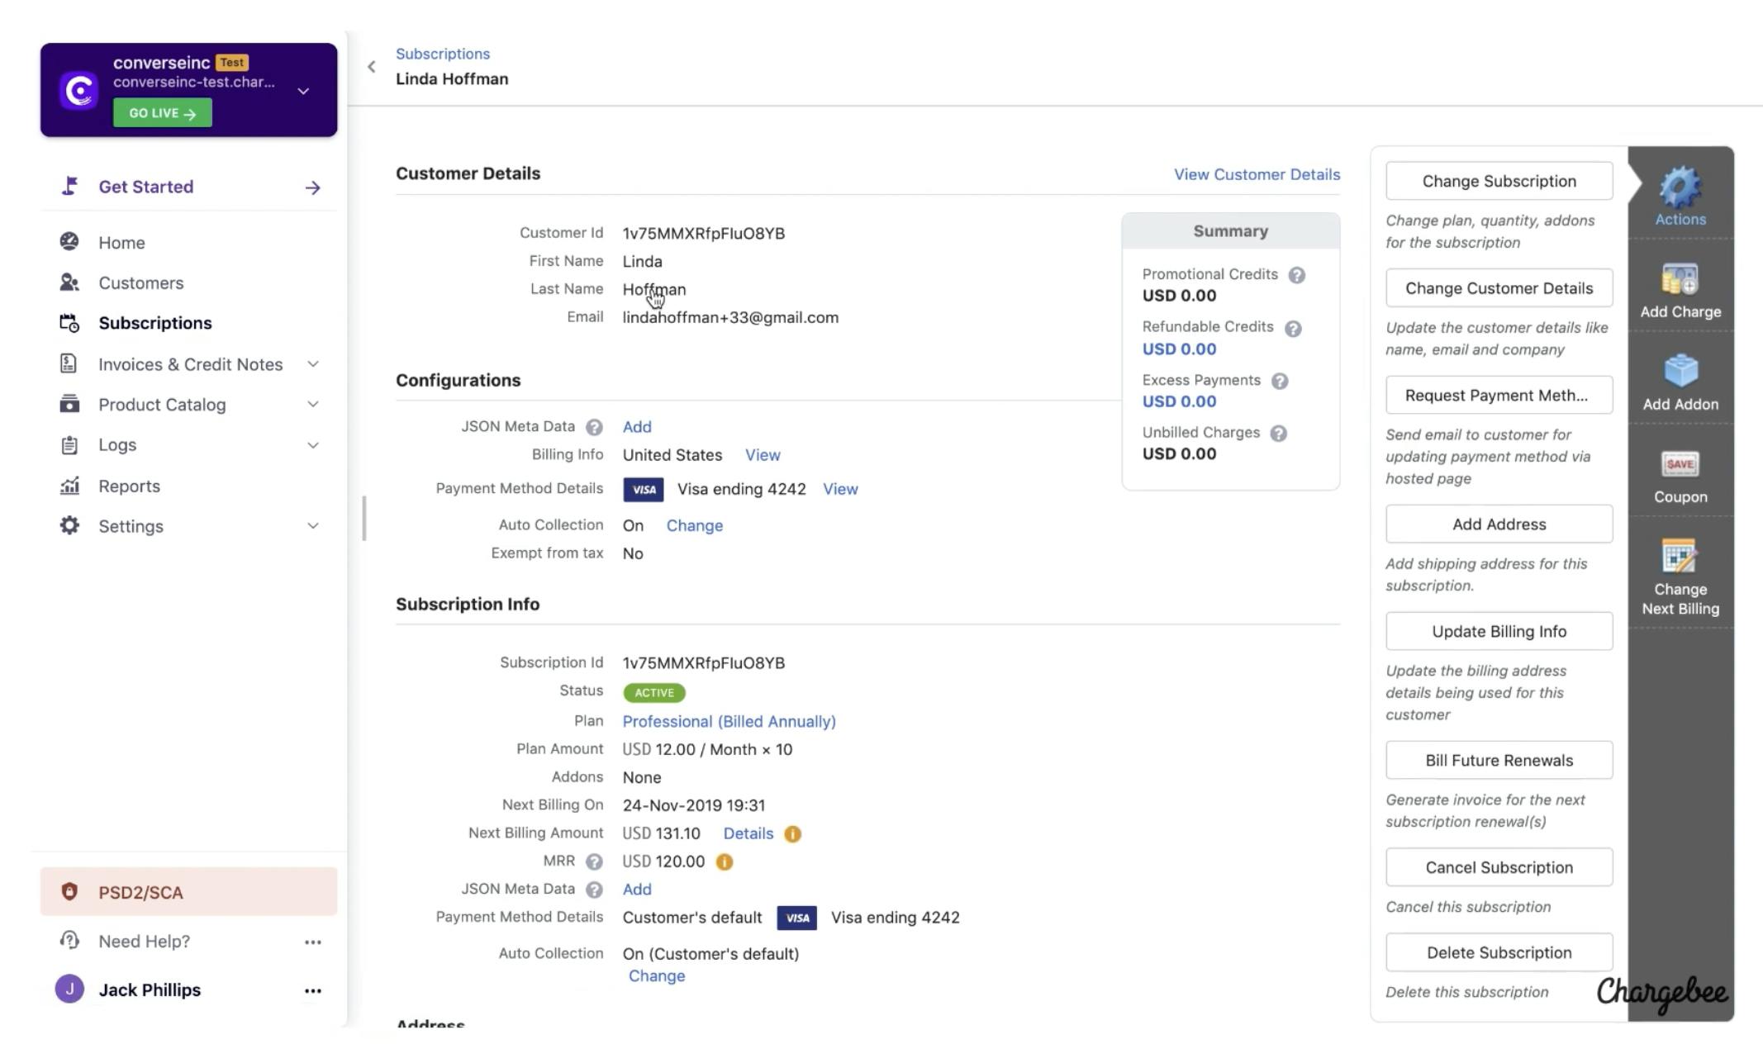Screen dimensions: 1763x1044
Task: Go to Customers in sidebar
Action: 140,283
